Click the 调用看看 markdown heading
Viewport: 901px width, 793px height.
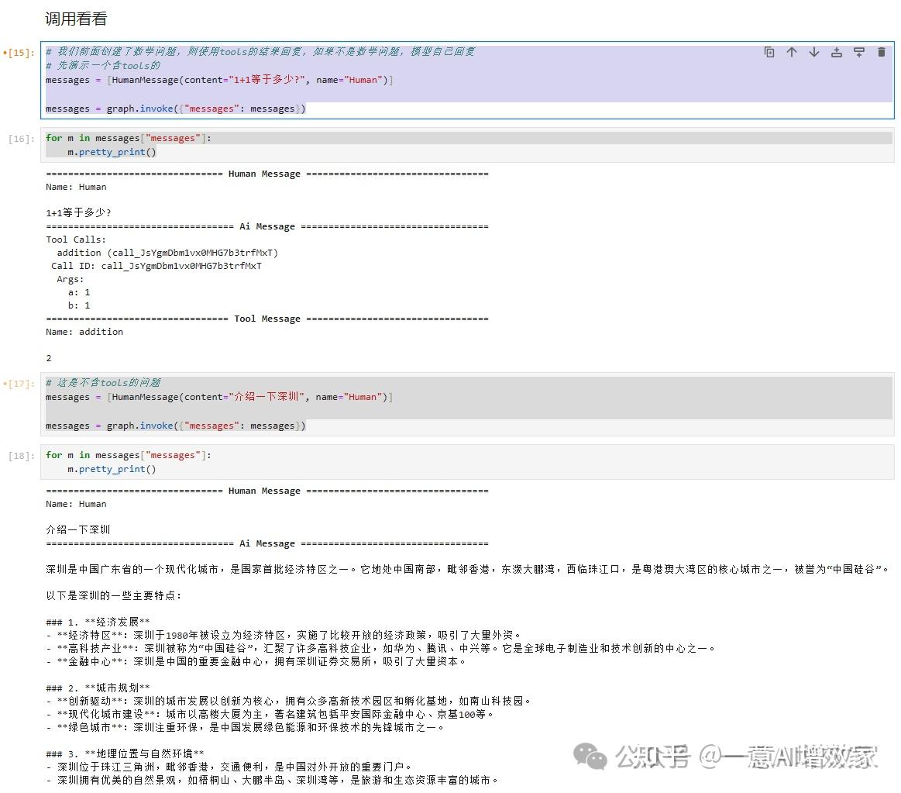76,19
